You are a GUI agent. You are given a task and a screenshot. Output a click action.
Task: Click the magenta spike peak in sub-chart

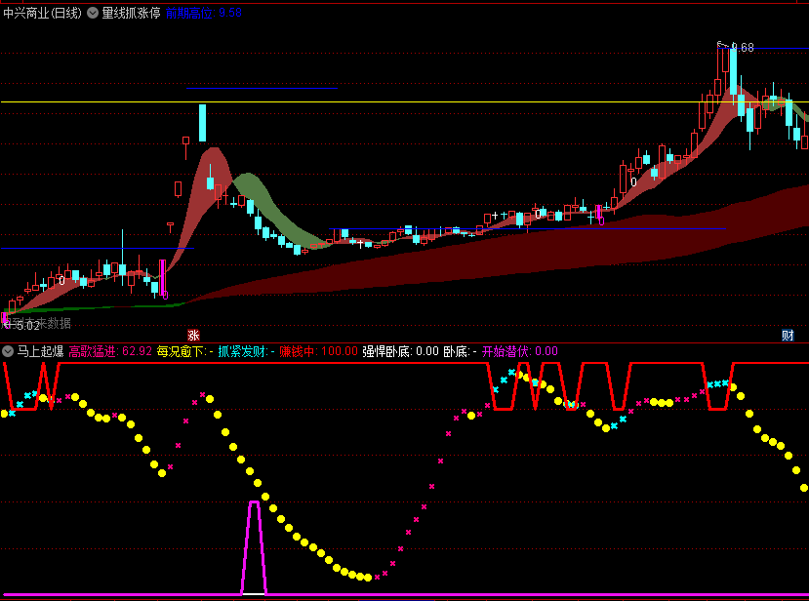(x=254, y=501)
